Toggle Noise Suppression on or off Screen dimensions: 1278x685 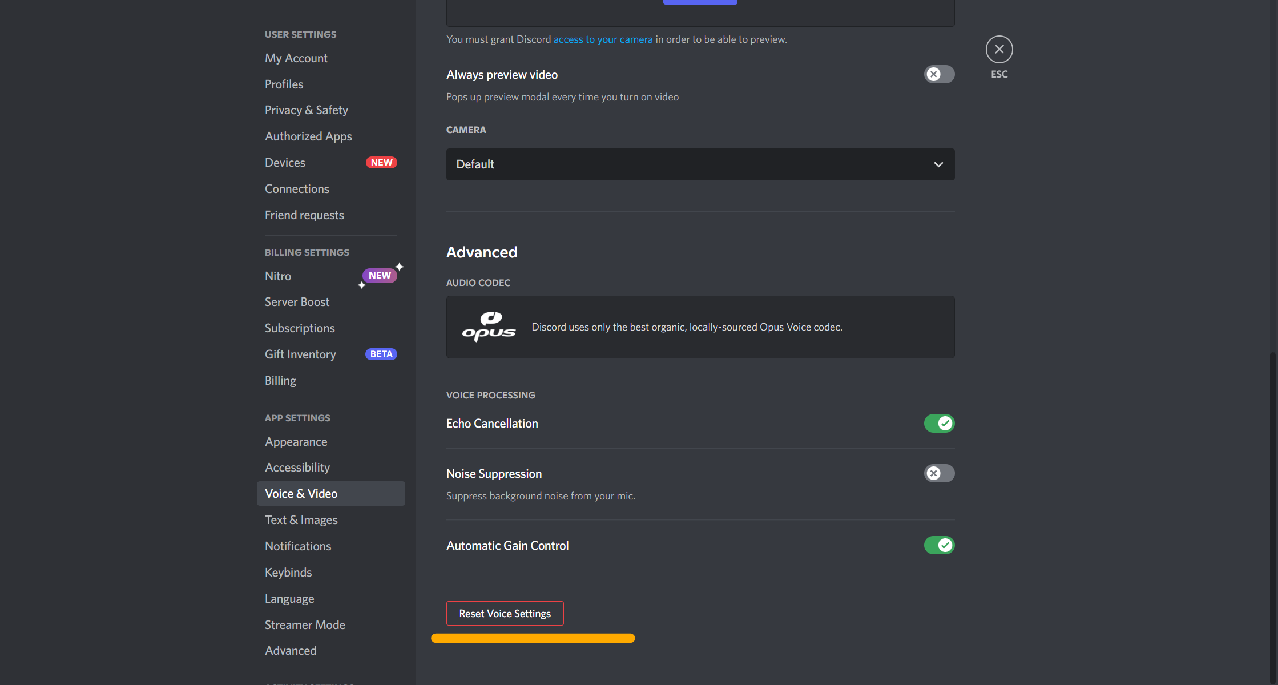[939, 473]
